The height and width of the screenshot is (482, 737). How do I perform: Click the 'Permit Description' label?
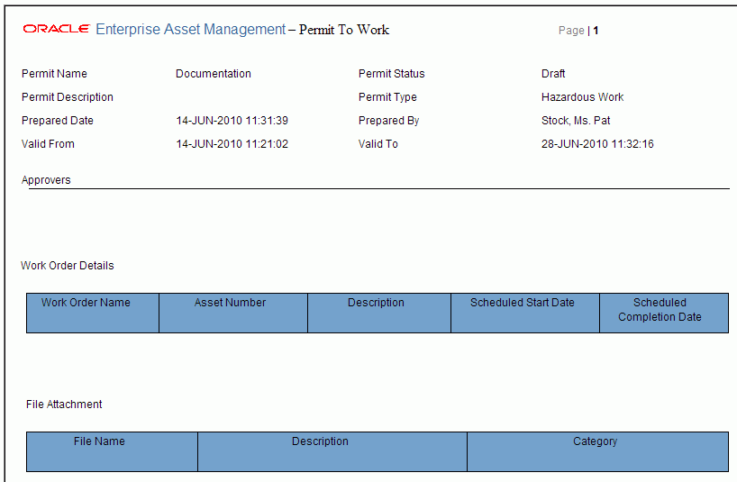click(68, 97)
